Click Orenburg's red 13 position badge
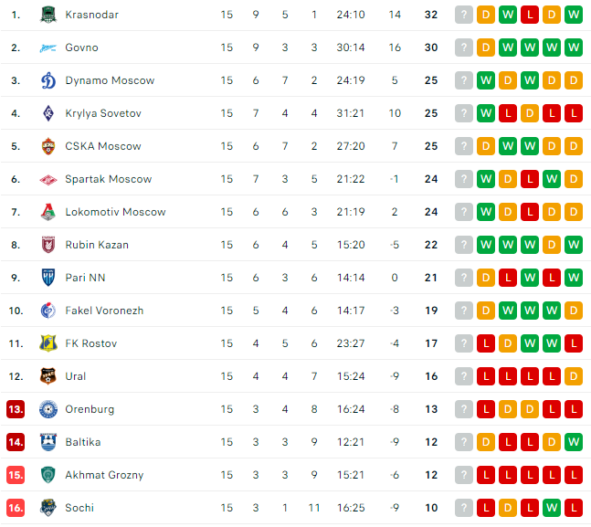Viewport: 591px width, 527px height. pos(16,409)
